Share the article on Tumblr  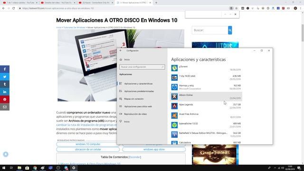coord(5,85)
